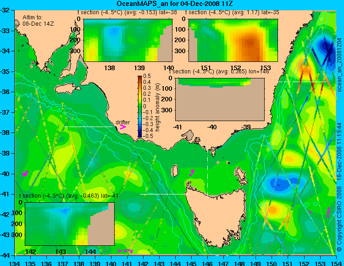Click Kangaroo Island off South Australia
Image resolution: width=344 pixels, height=266 pixels.
[x=67, y=89]
